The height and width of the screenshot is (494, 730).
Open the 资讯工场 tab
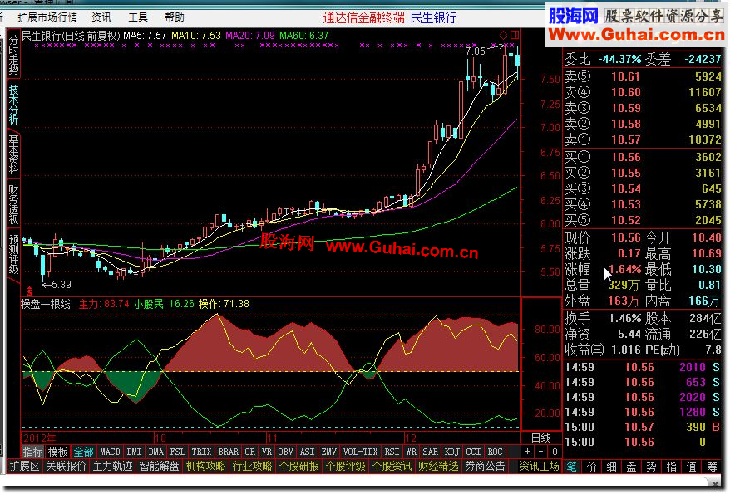click(x=539, y=466)
